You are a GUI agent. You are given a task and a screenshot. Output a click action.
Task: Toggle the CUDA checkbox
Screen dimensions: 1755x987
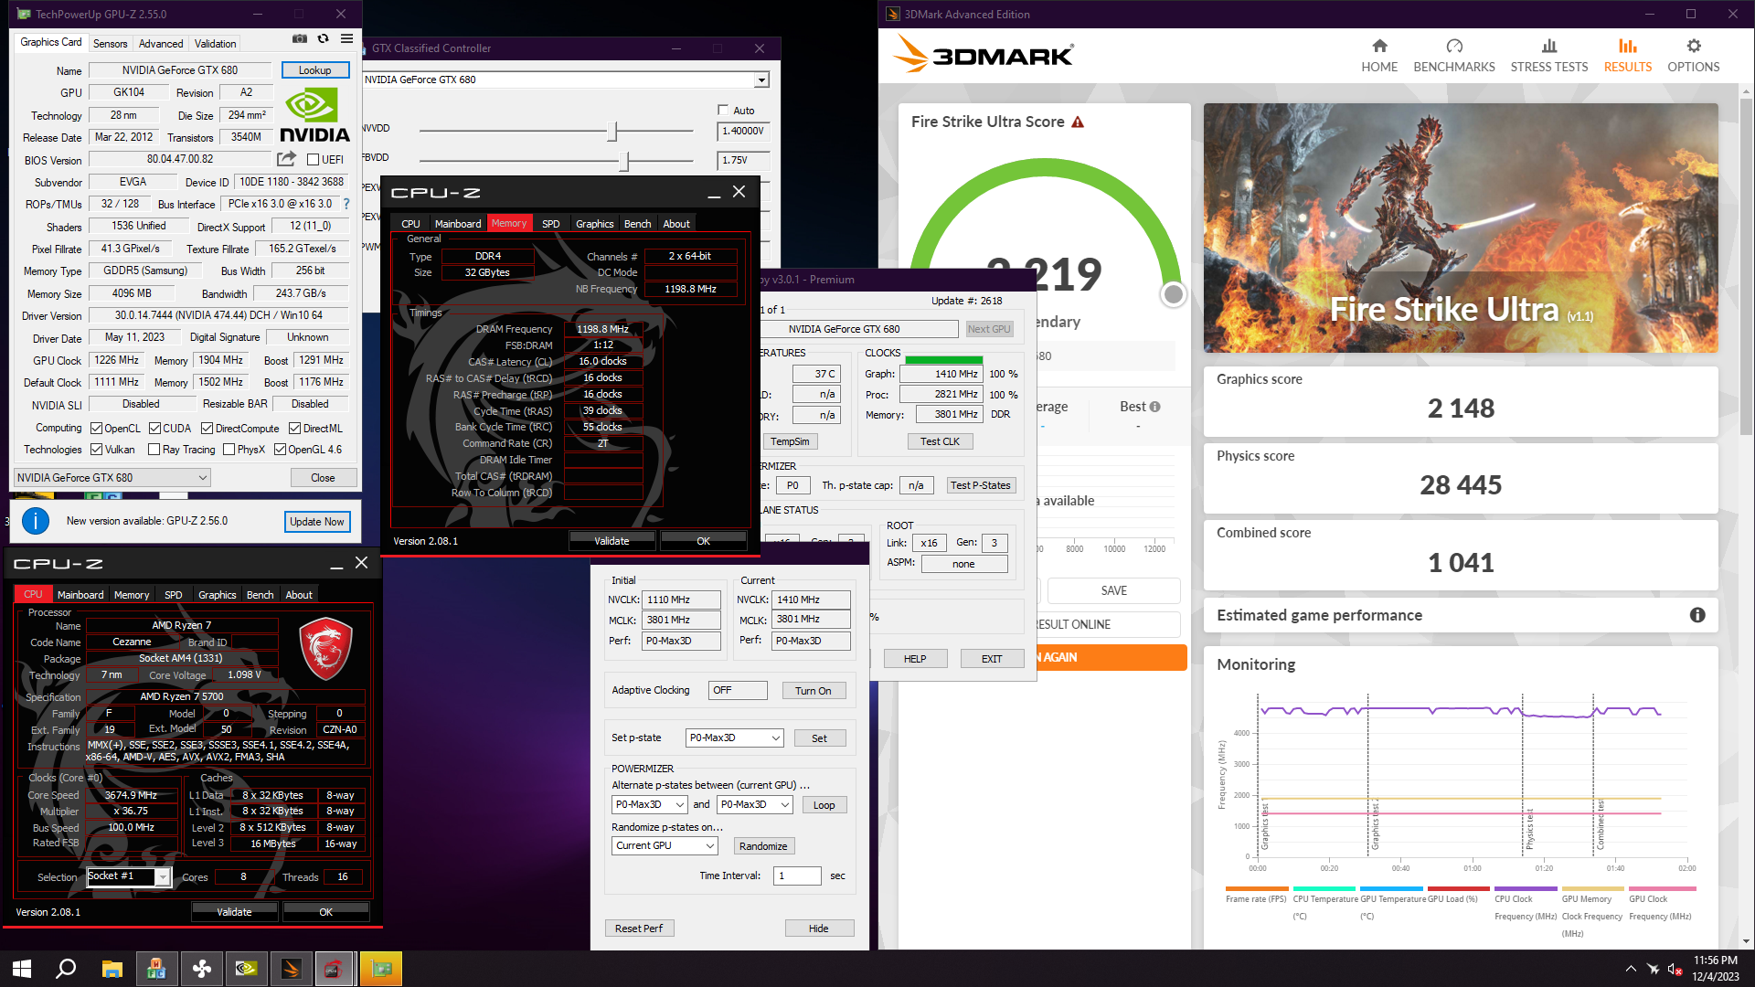[154, 428]
